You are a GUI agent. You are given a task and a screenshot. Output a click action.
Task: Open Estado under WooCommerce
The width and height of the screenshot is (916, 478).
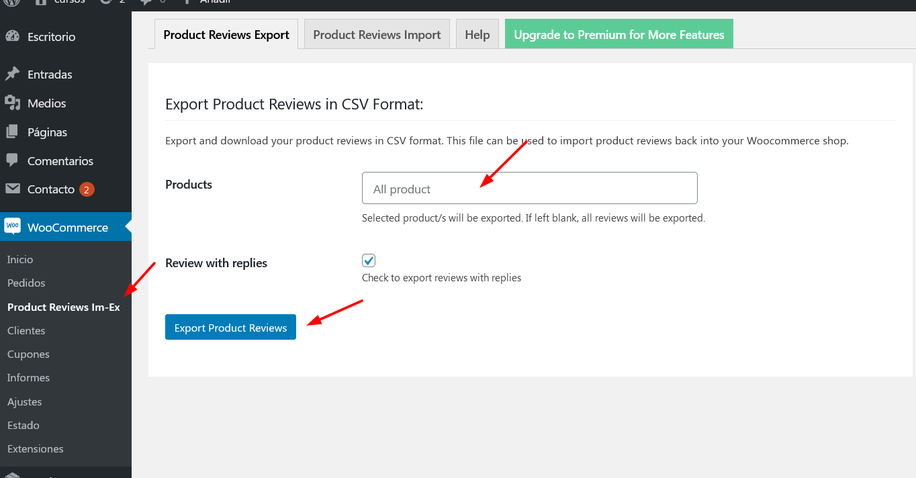(24, 425)
